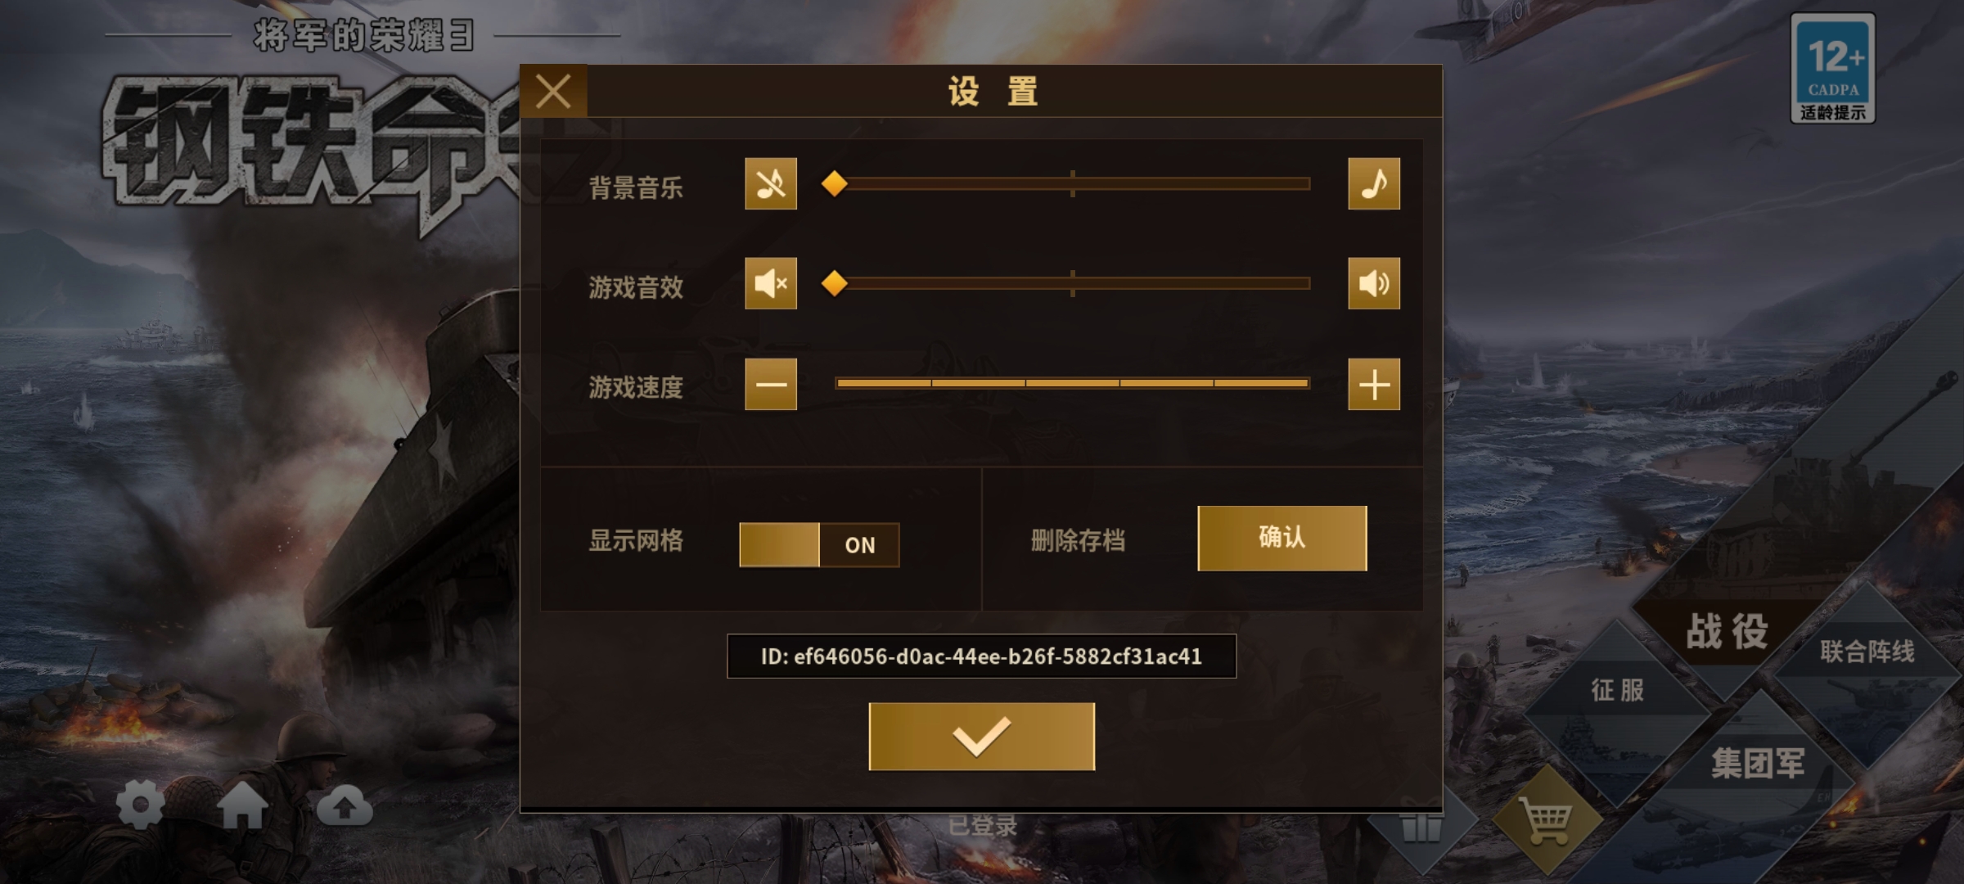Image resolution: width=1964 pixels, height=884 pixels.
Task: Click the game speed segmented bar
Action: coord(1072,383)
